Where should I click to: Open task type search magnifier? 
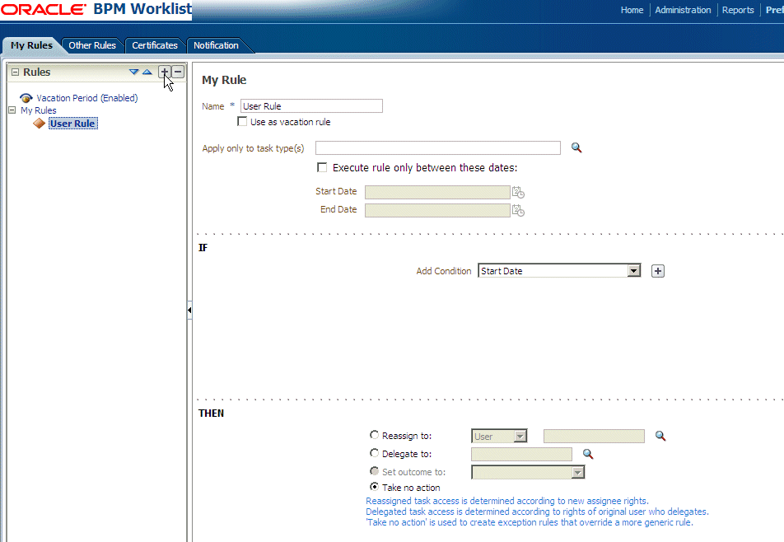576,148
